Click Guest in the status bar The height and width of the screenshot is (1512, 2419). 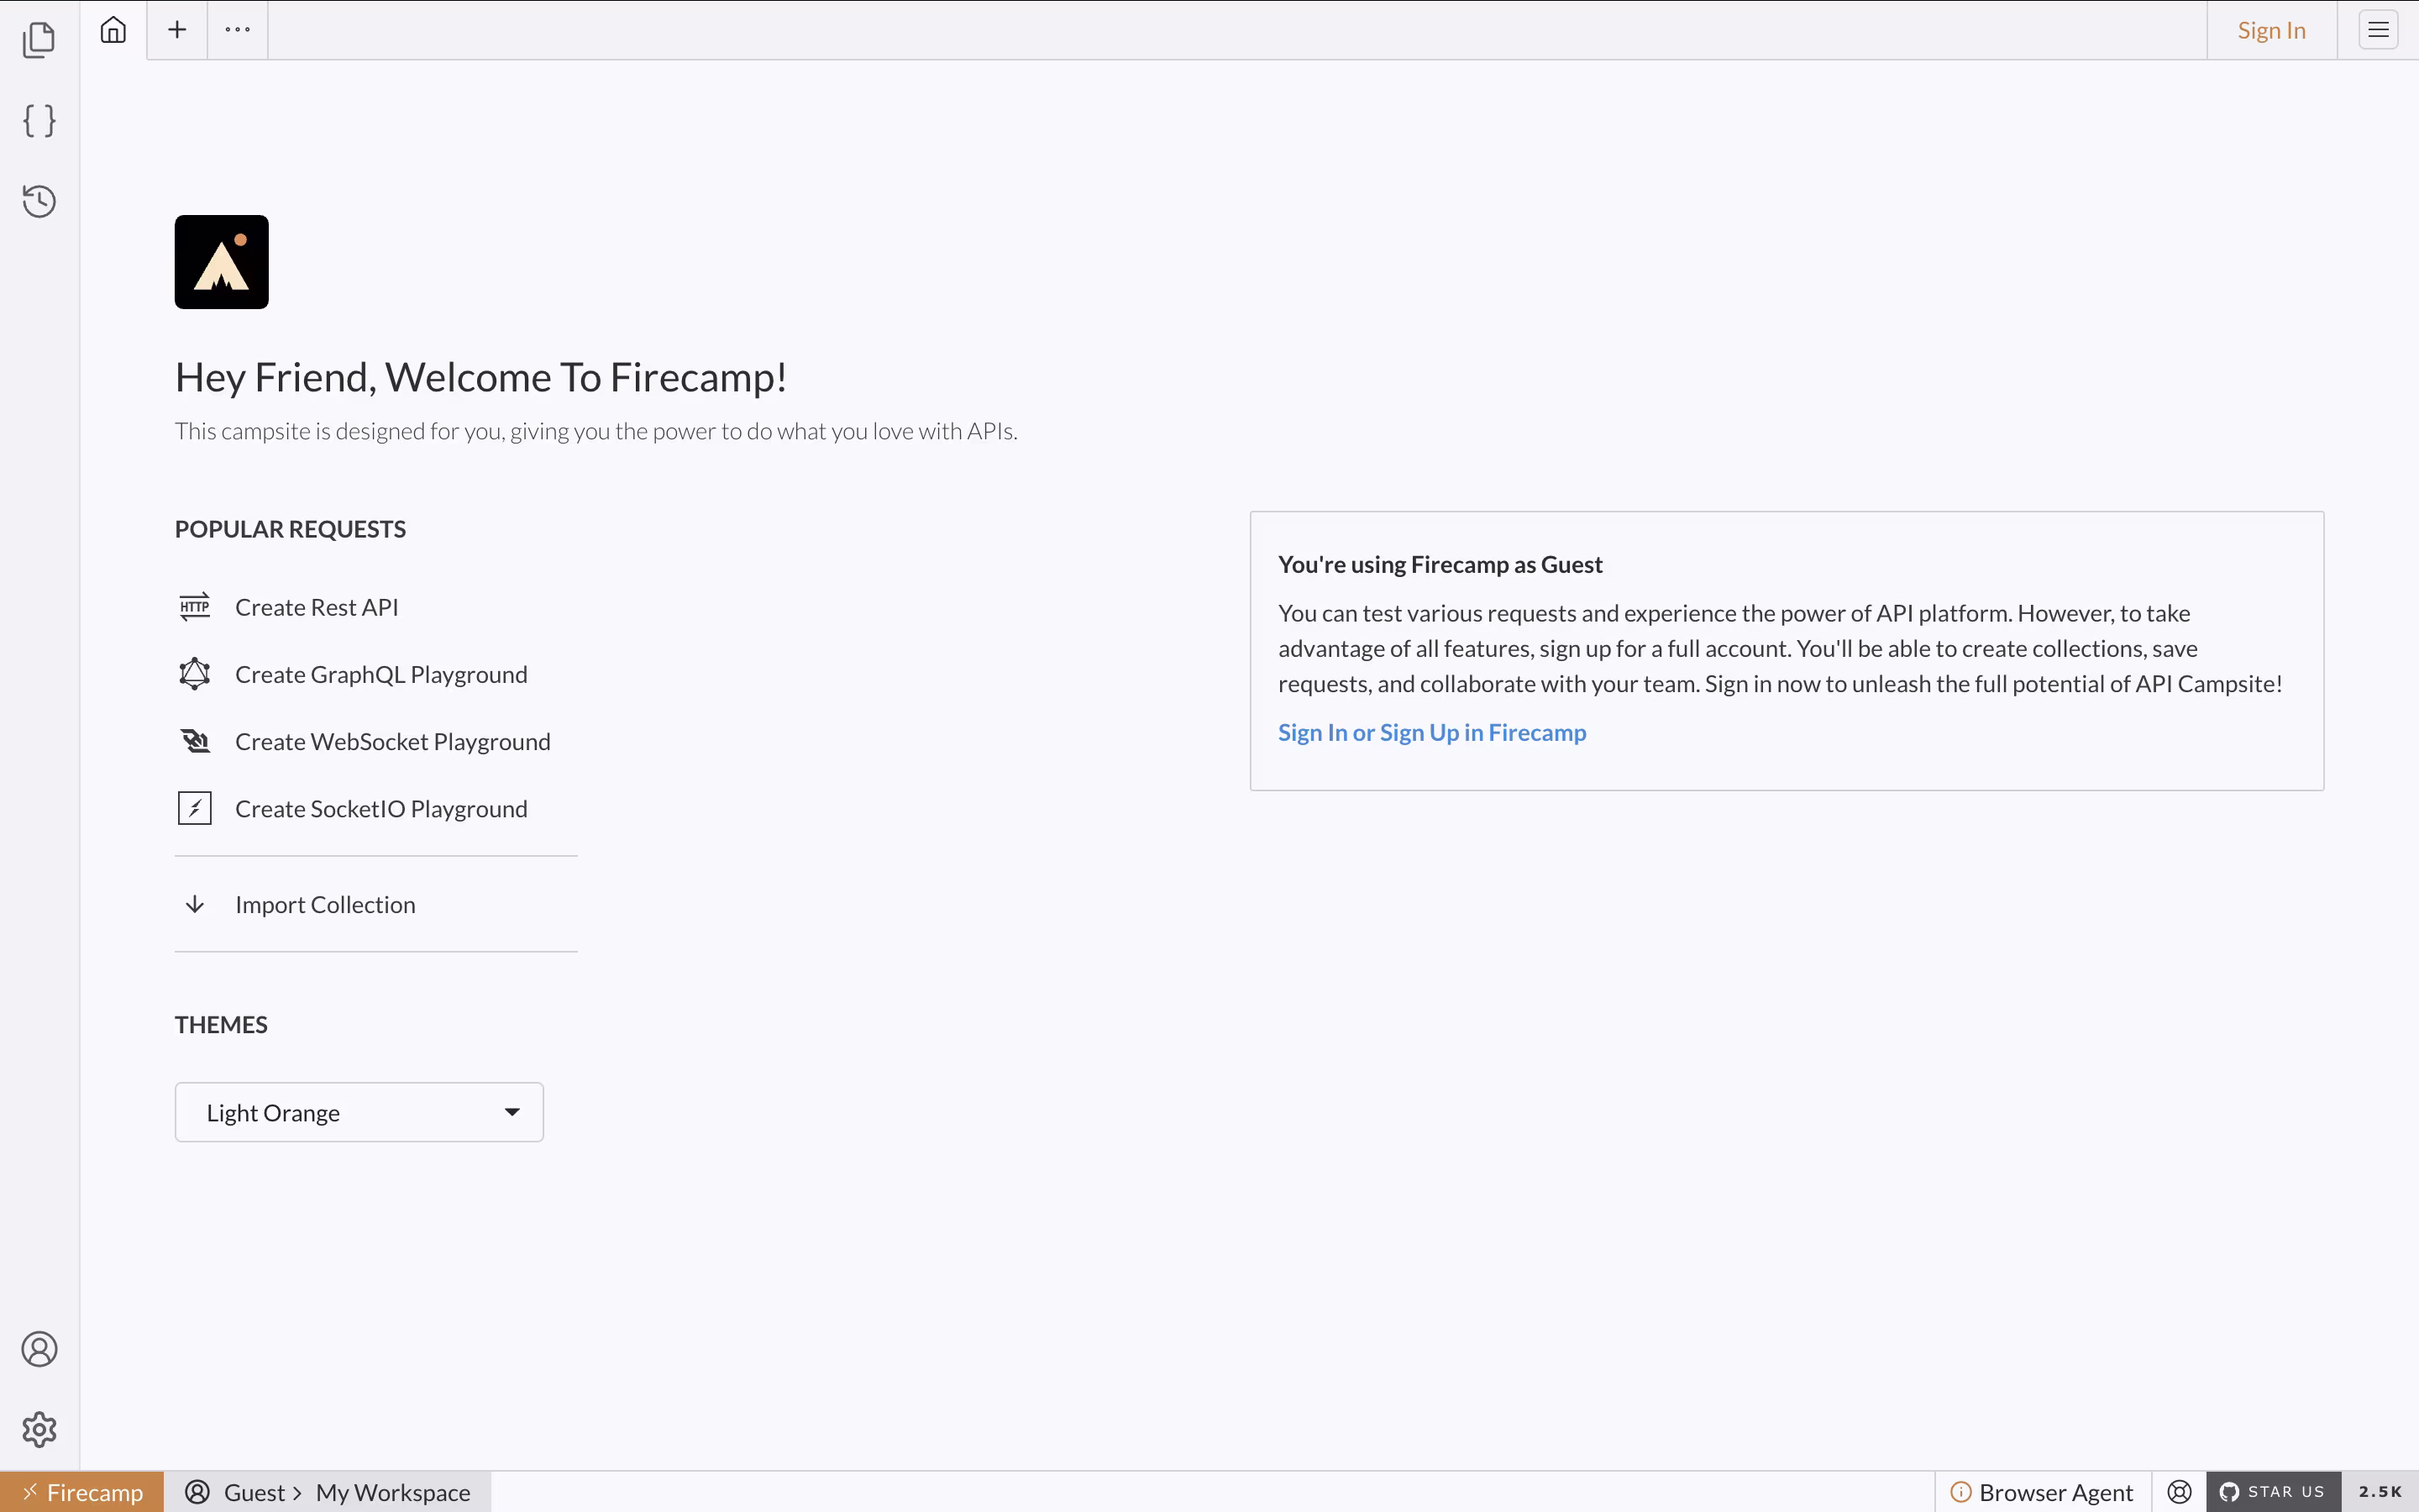point(254,1492)
